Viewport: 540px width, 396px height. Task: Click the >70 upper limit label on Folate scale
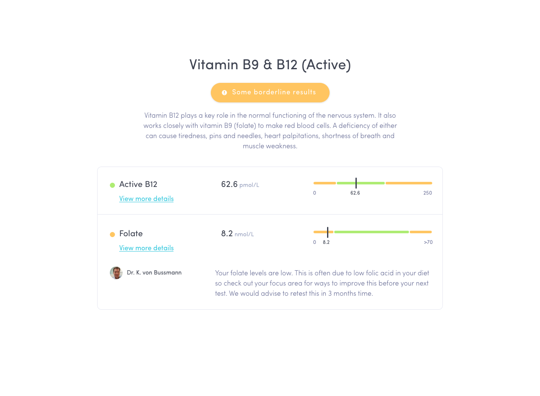point(428,242)
